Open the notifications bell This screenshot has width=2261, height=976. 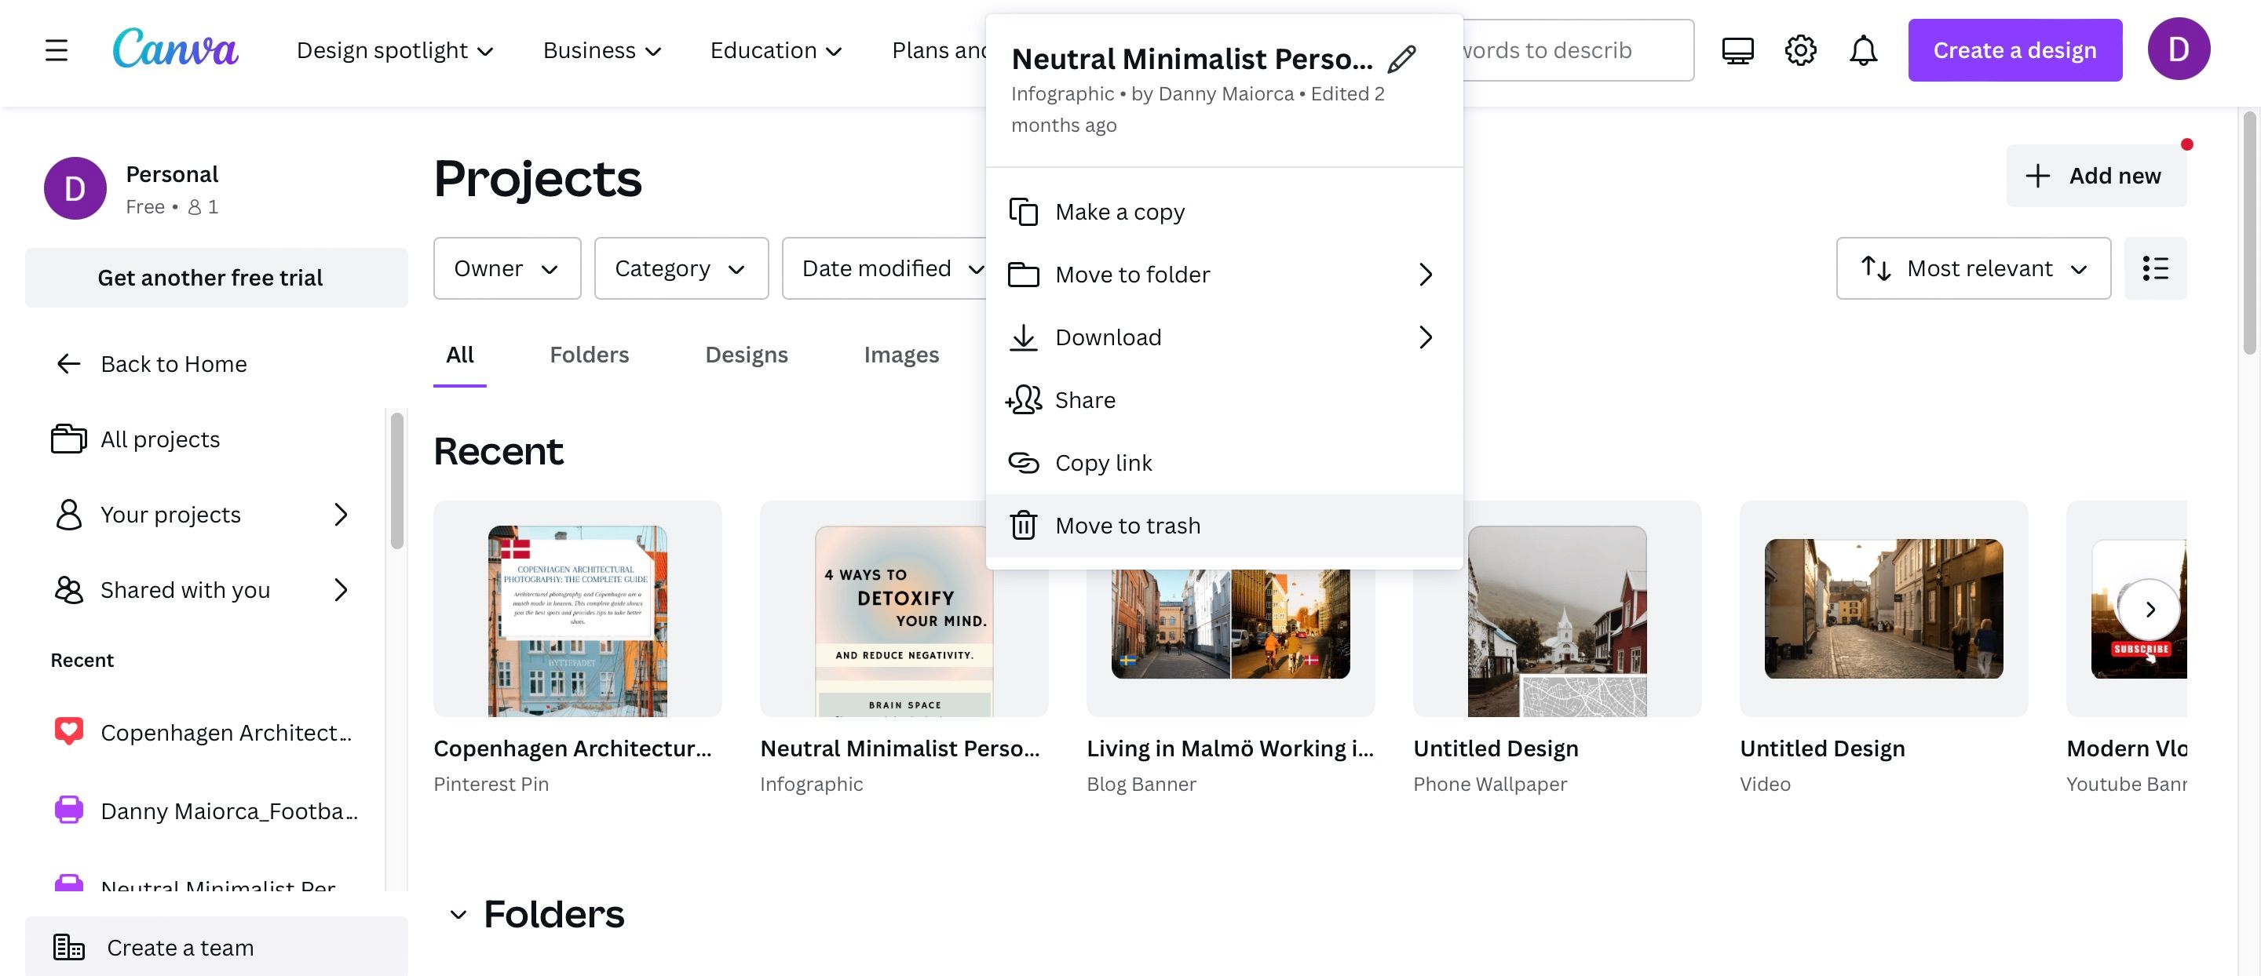[1862, 50]
